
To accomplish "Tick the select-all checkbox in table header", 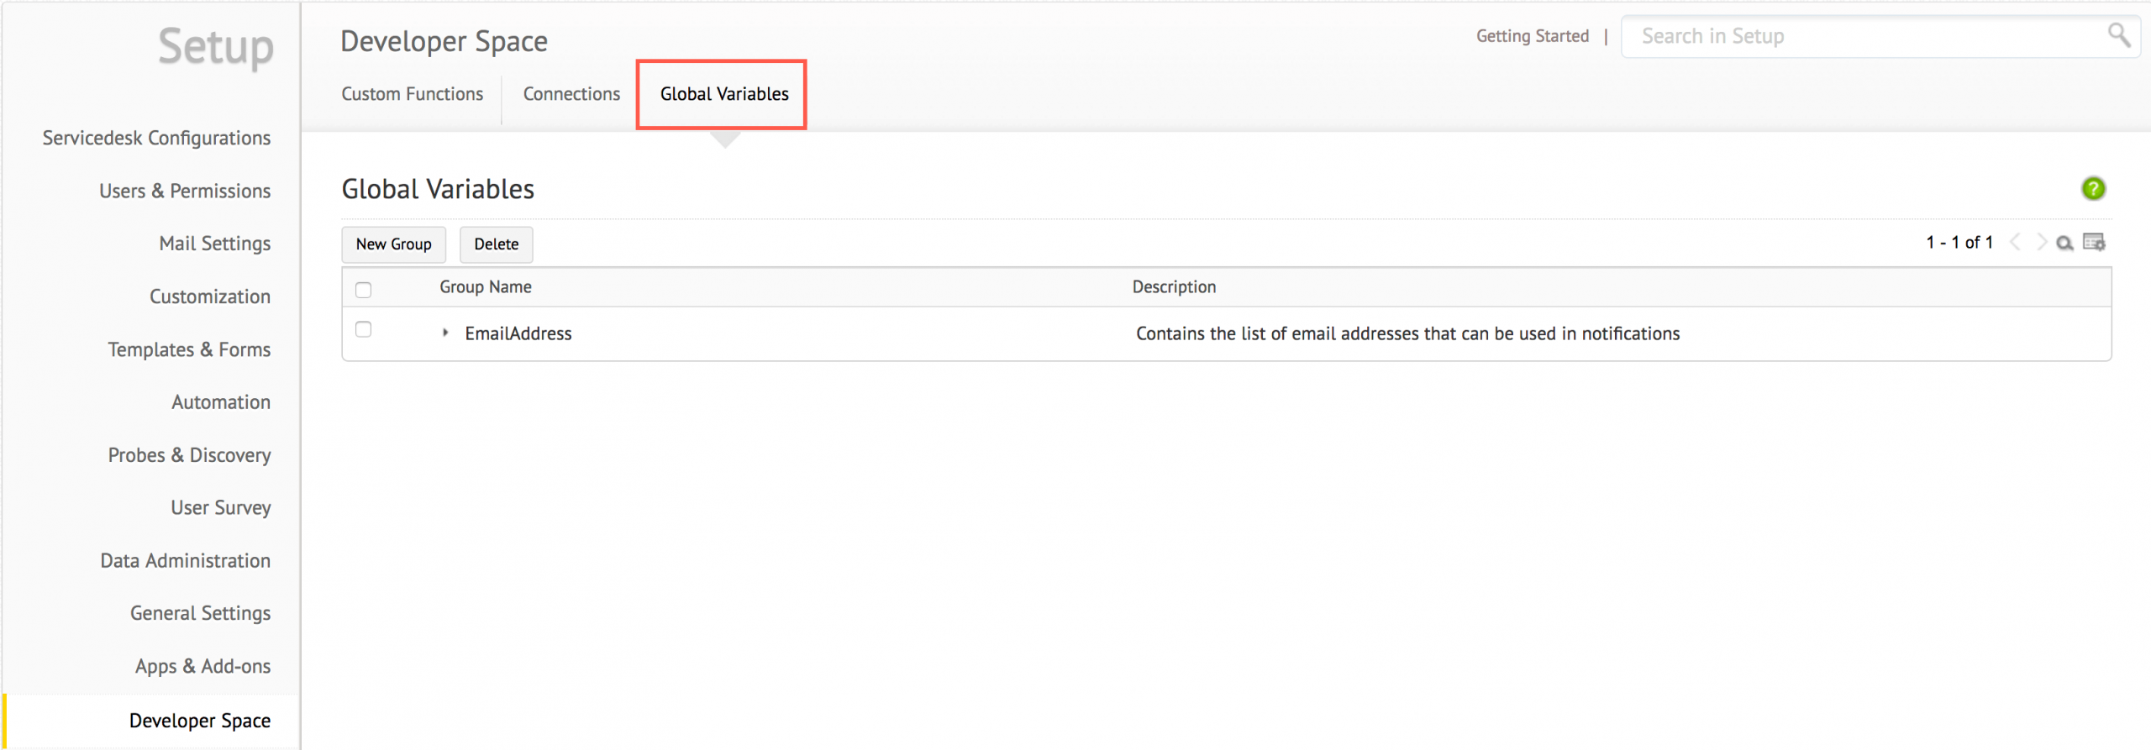I will 363,290.
